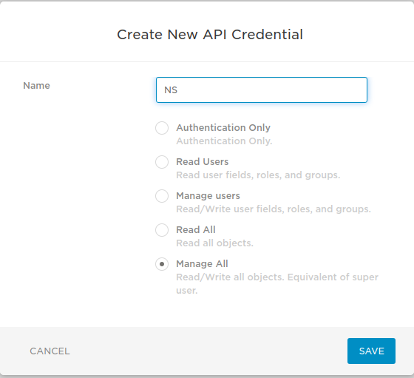Choose the Read Users radio option

162,162
